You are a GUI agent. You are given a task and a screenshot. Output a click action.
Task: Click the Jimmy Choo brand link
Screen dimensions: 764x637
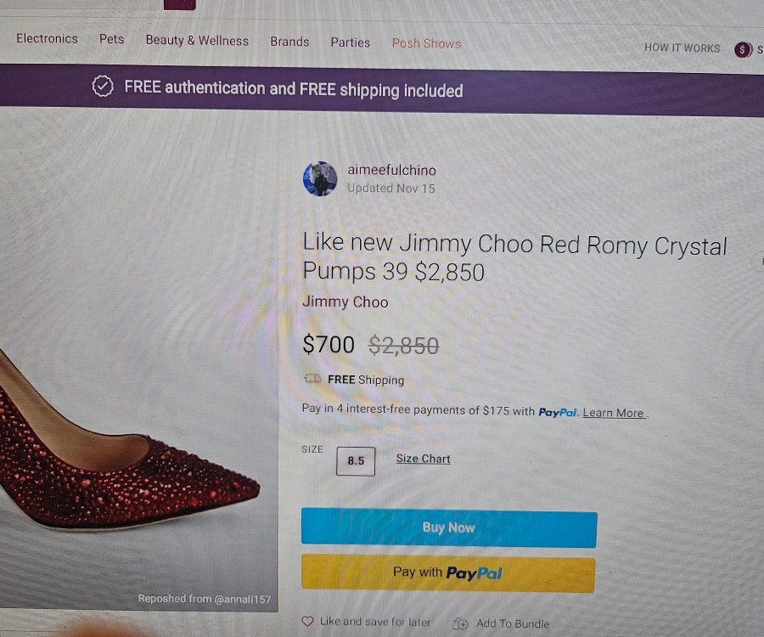coord(345,302)
